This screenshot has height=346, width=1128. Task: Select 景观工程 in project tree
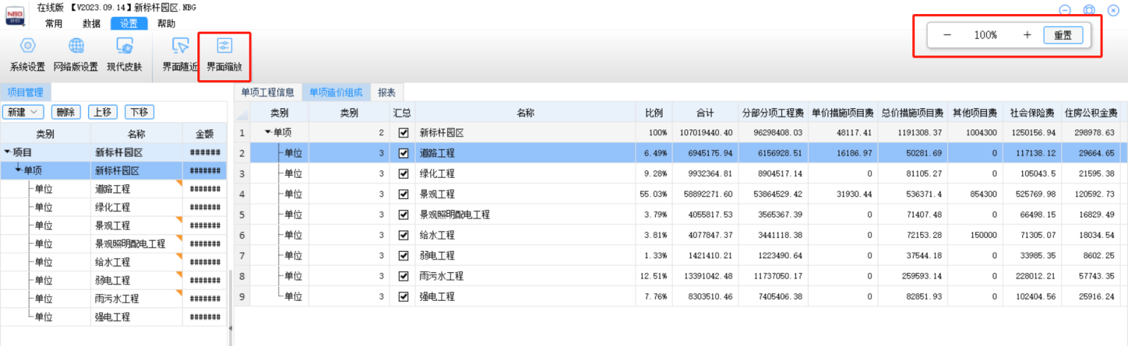(113, 226)
